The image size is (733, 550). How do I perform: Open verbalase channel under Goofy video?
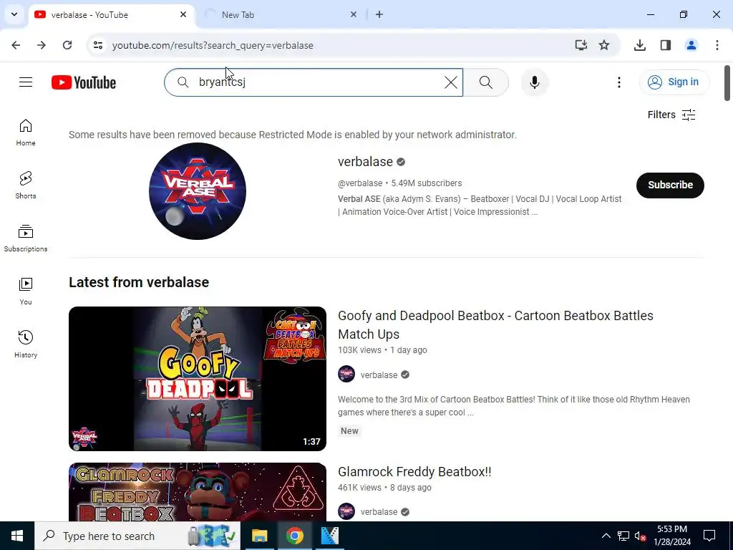[x=379, y=375]
